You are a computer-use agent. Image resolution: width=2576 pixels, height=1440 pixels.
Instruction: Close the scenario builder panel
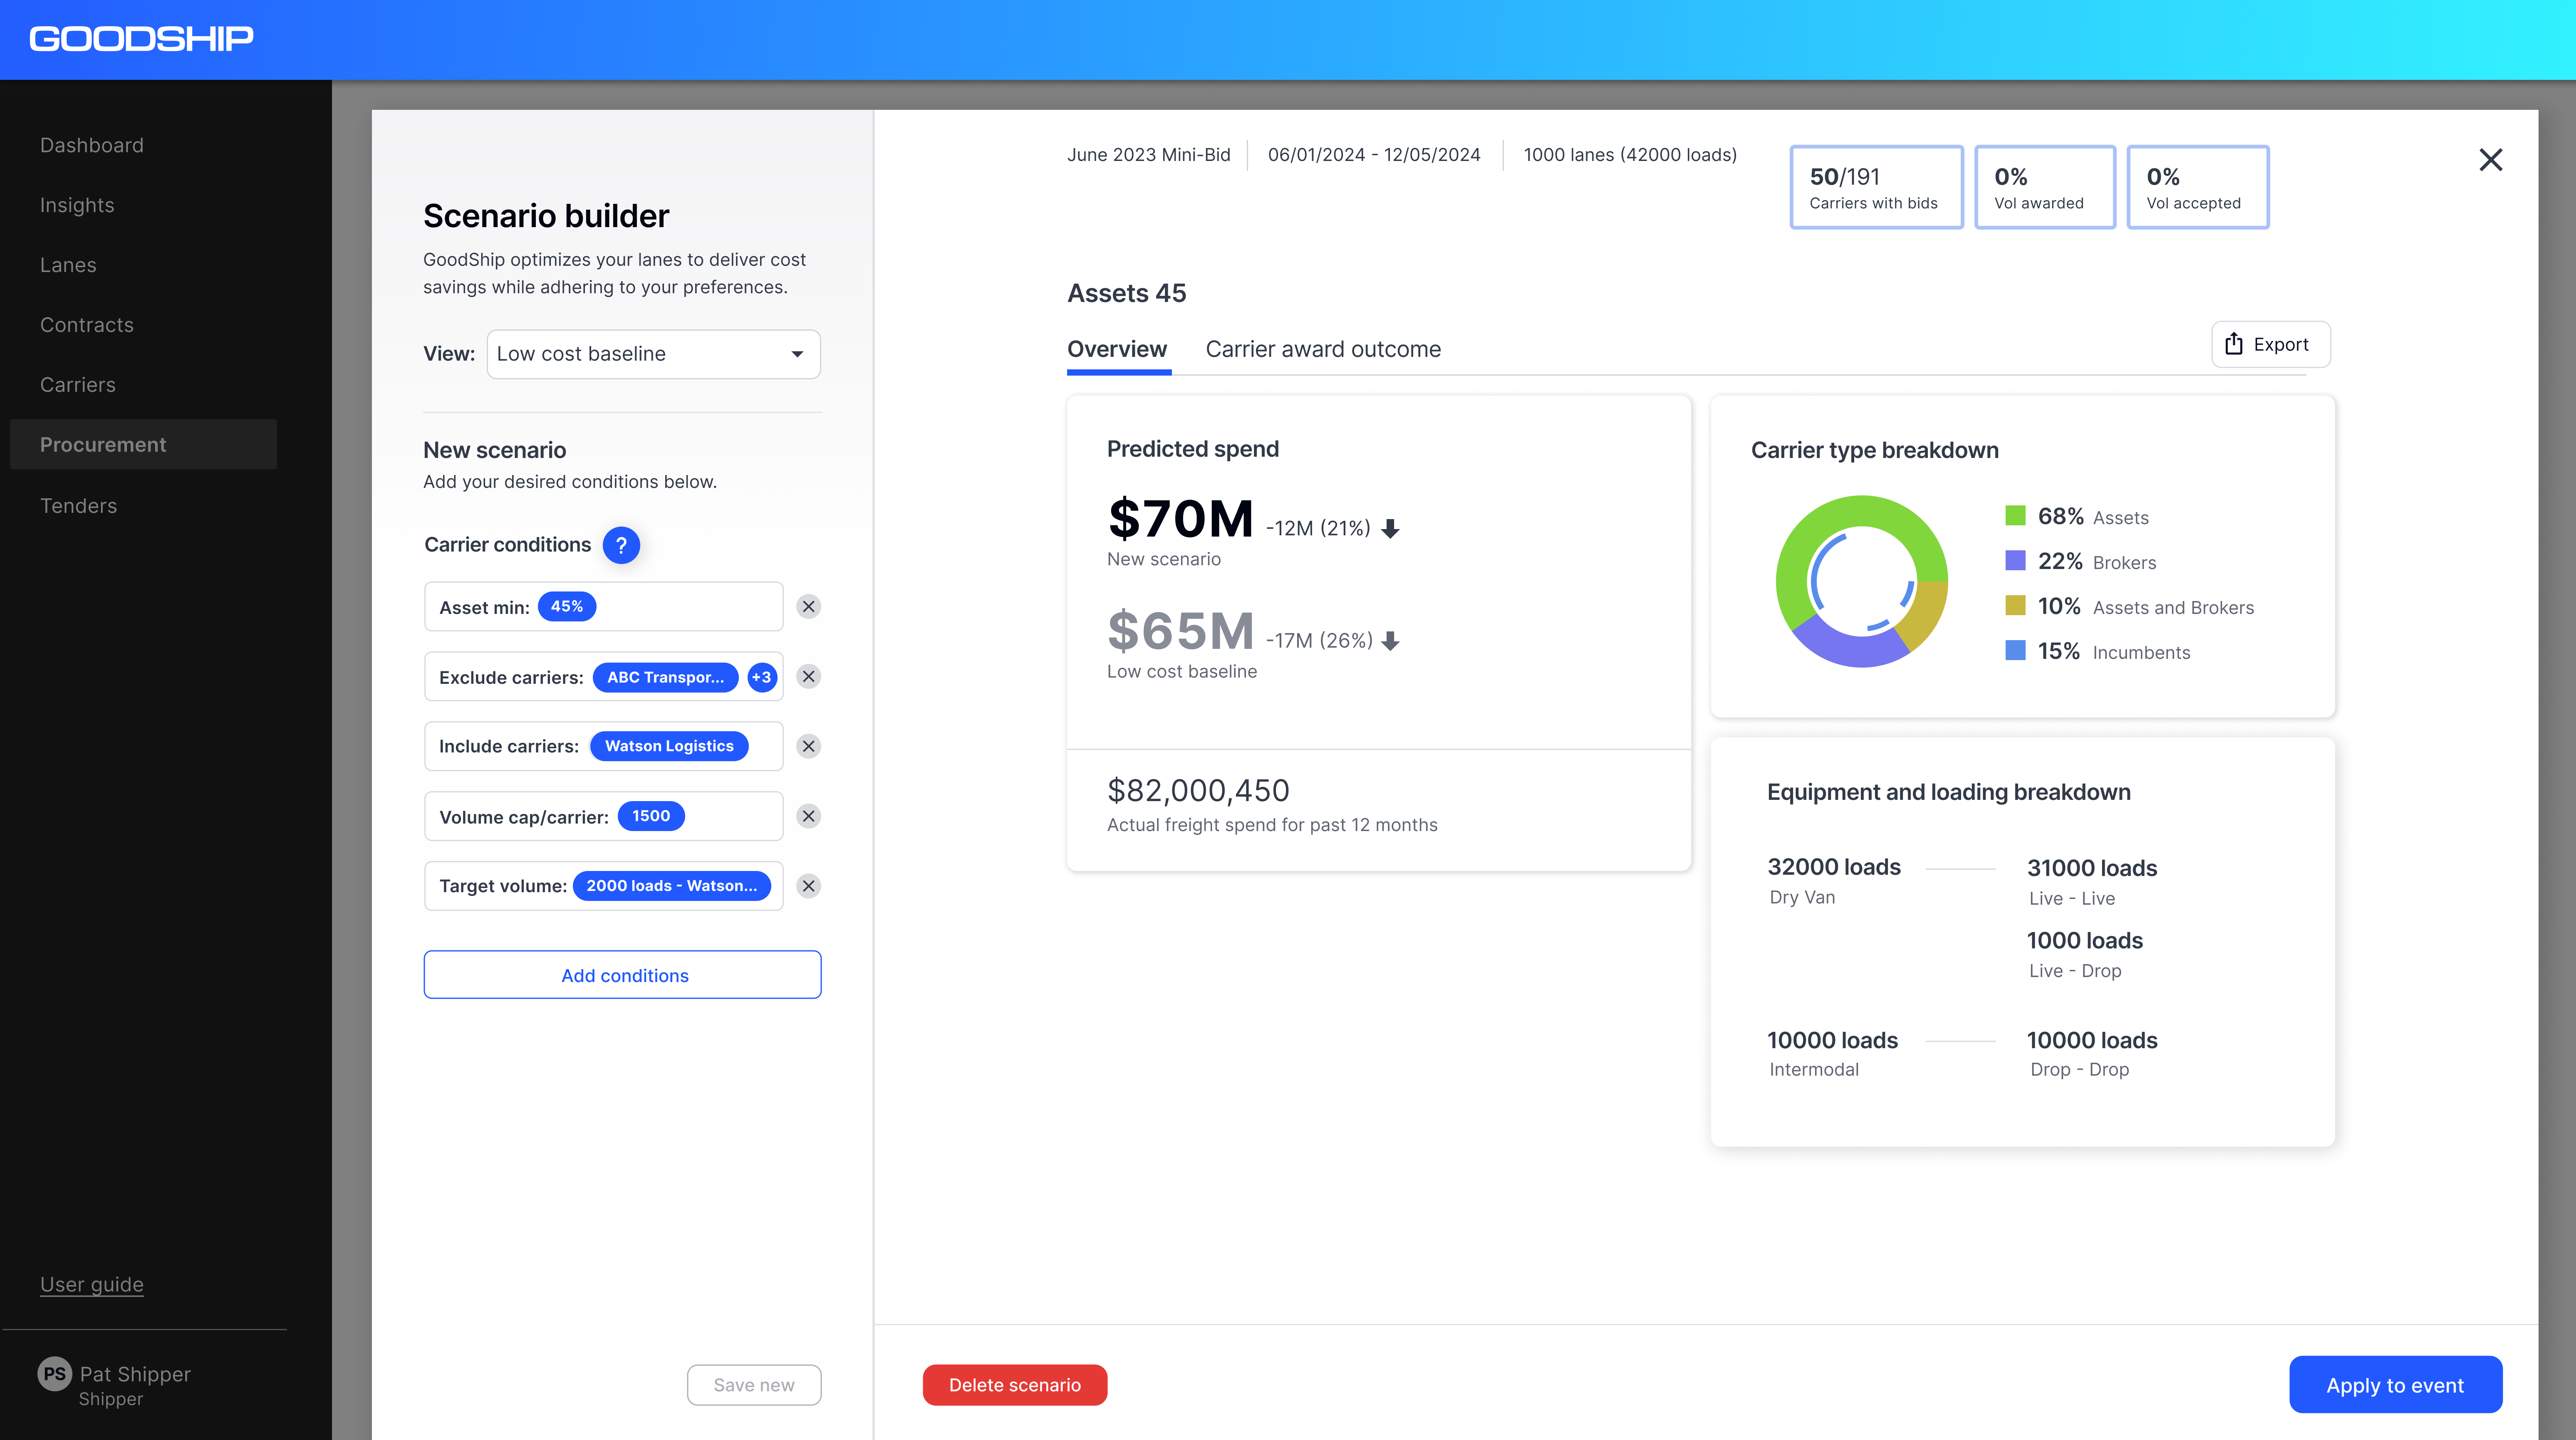tap(2490, 160)
